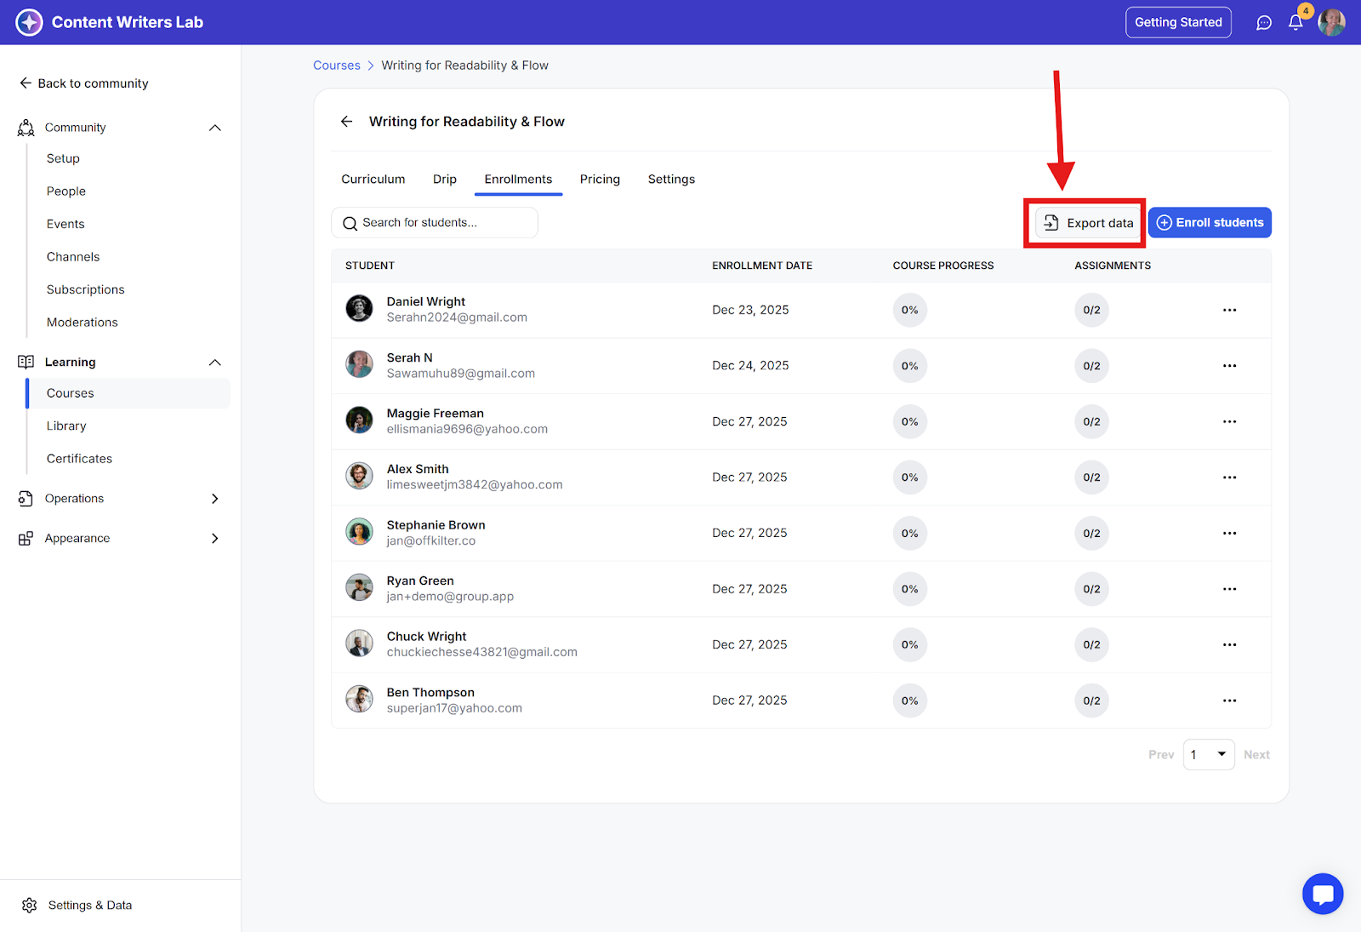Click Ryan Green's student name

click(420, 581)
